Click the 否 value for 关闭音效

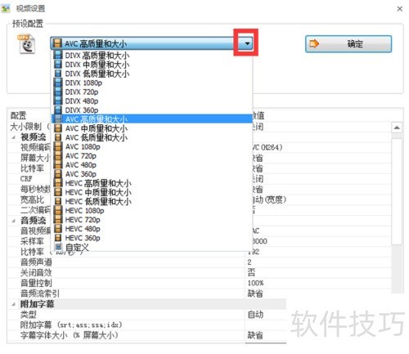point(251,272)
